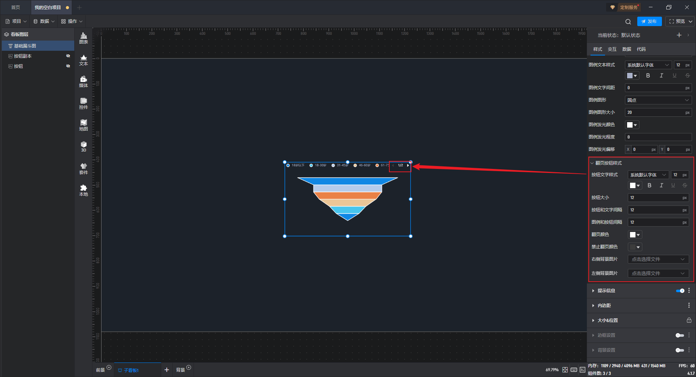Click the 预览 preview button
The image size is (696, 377).
click(x=677, y=21)
